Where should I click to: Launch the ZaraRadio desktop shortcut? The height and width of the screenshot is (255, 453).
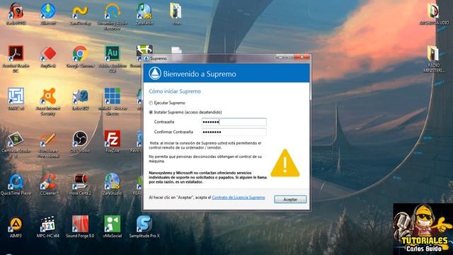(x=144, y=14)
